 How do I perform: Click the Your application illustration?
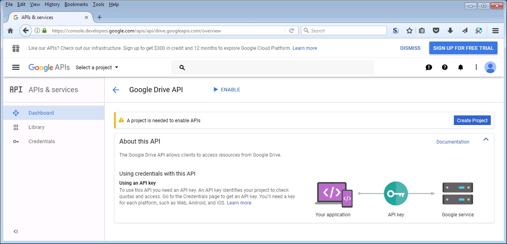coord(333,195)
